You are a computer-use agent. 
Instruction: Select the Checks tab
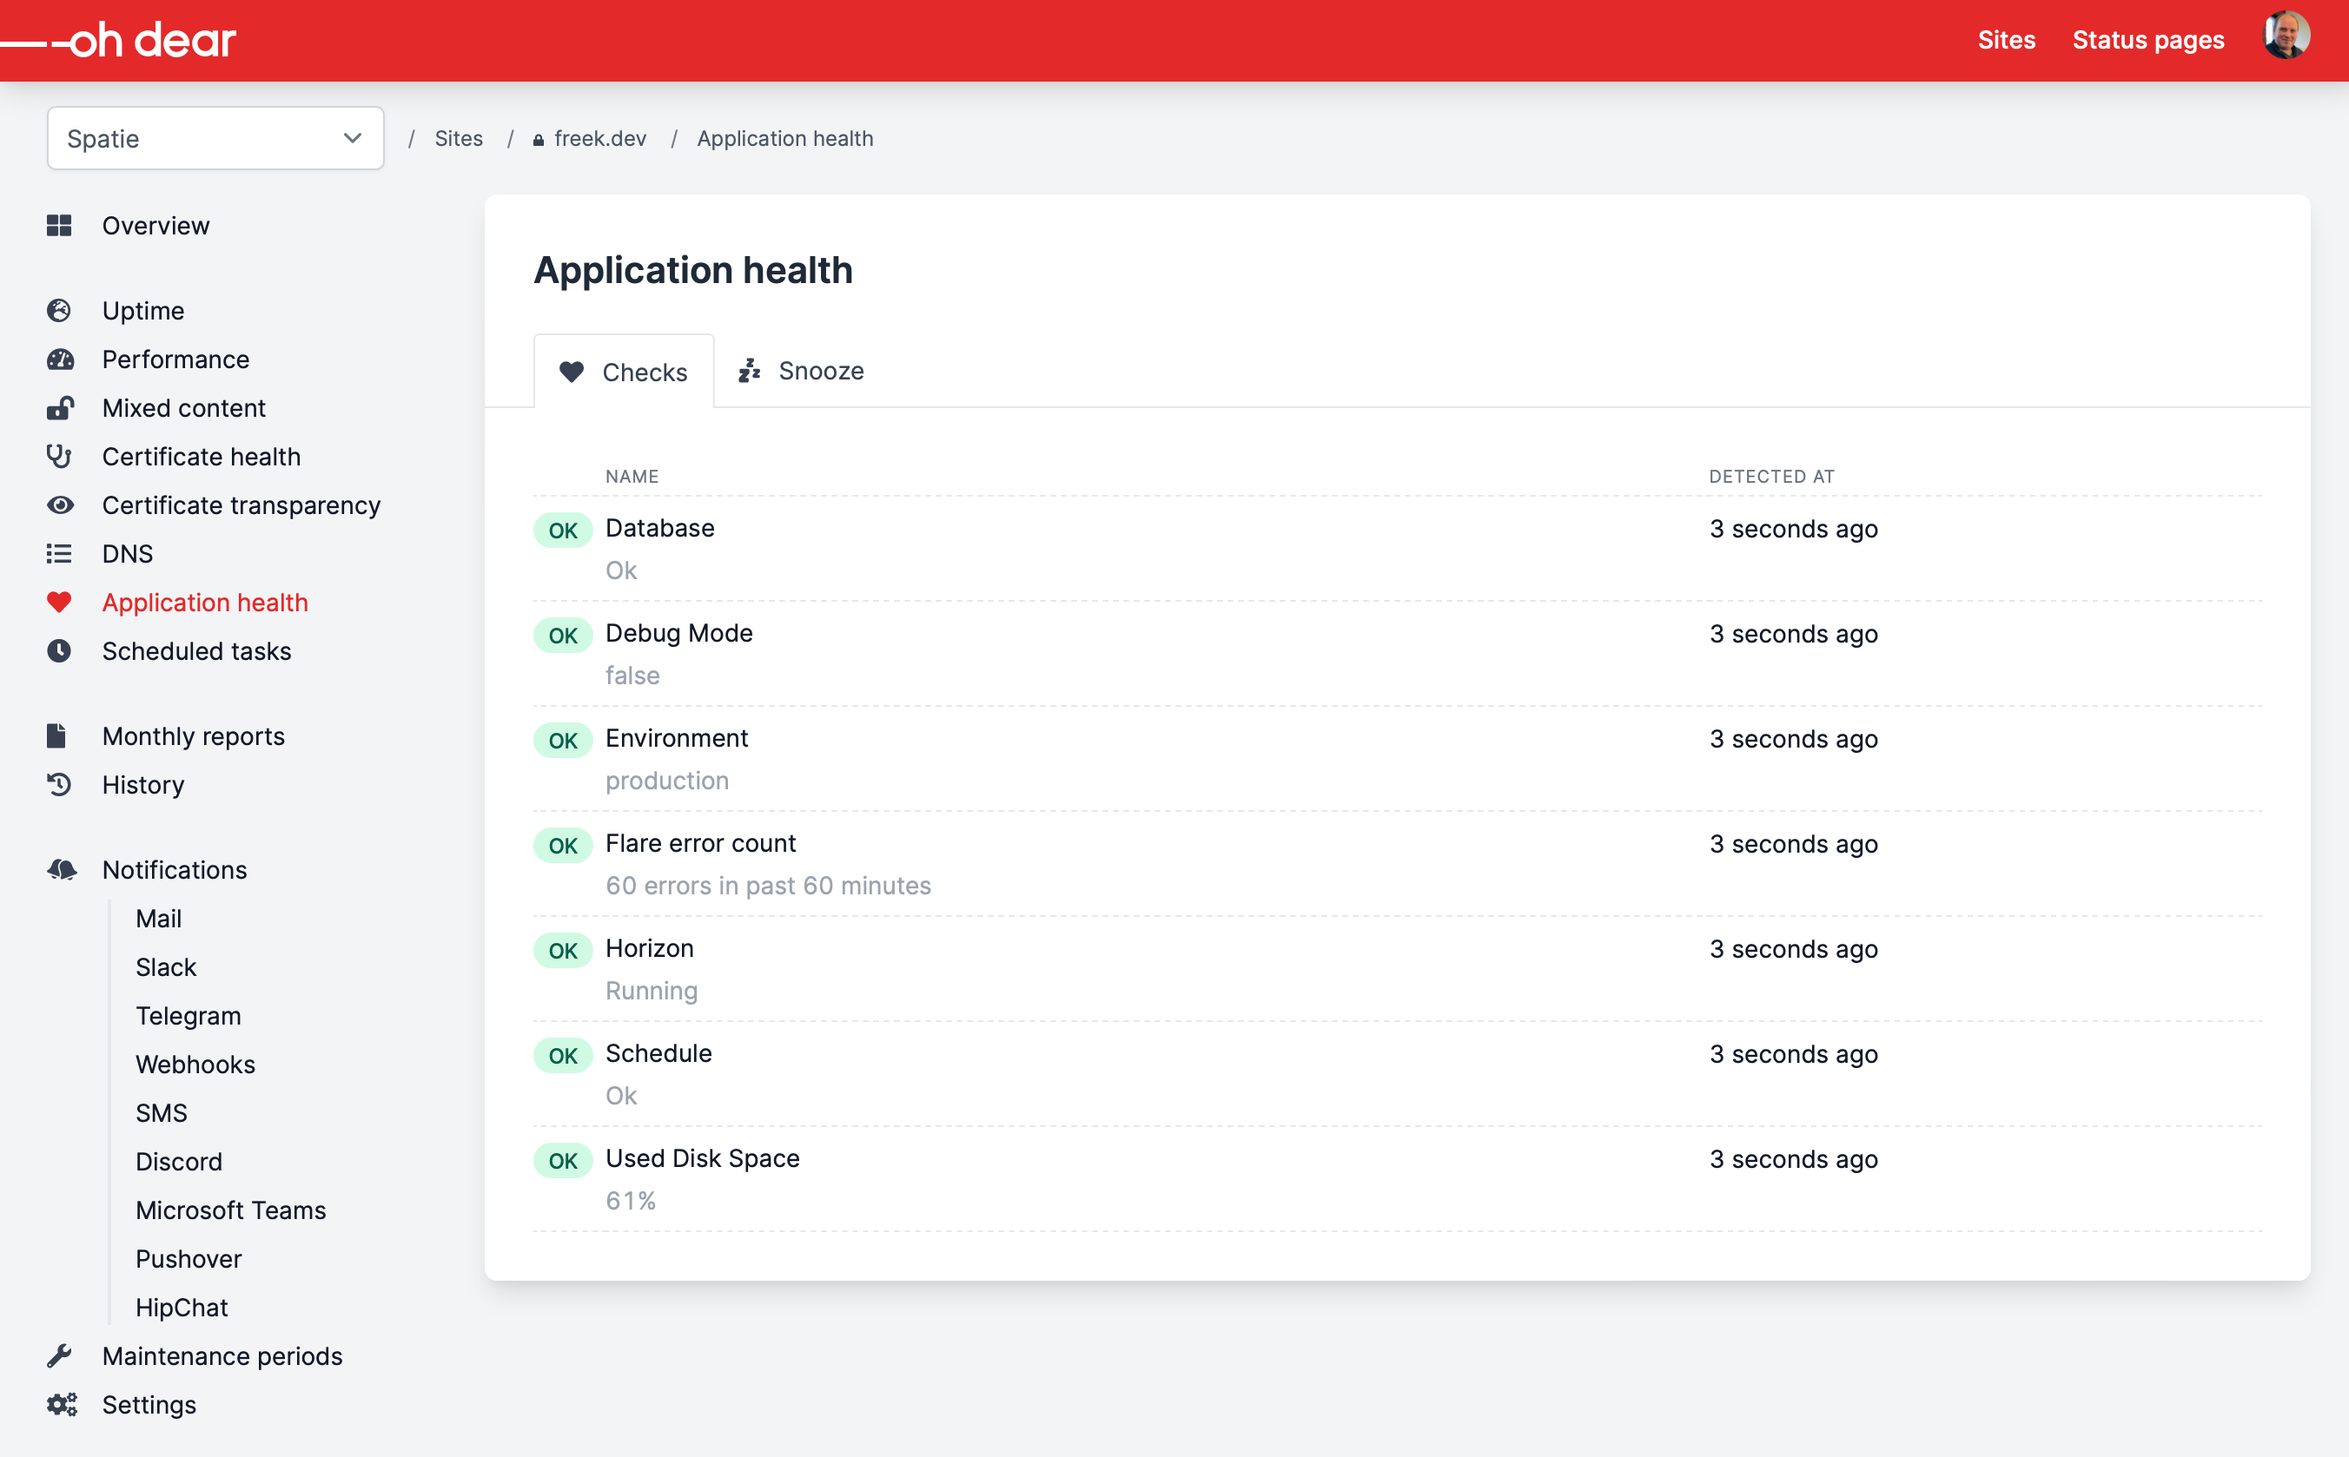click(x=624, y=372)
